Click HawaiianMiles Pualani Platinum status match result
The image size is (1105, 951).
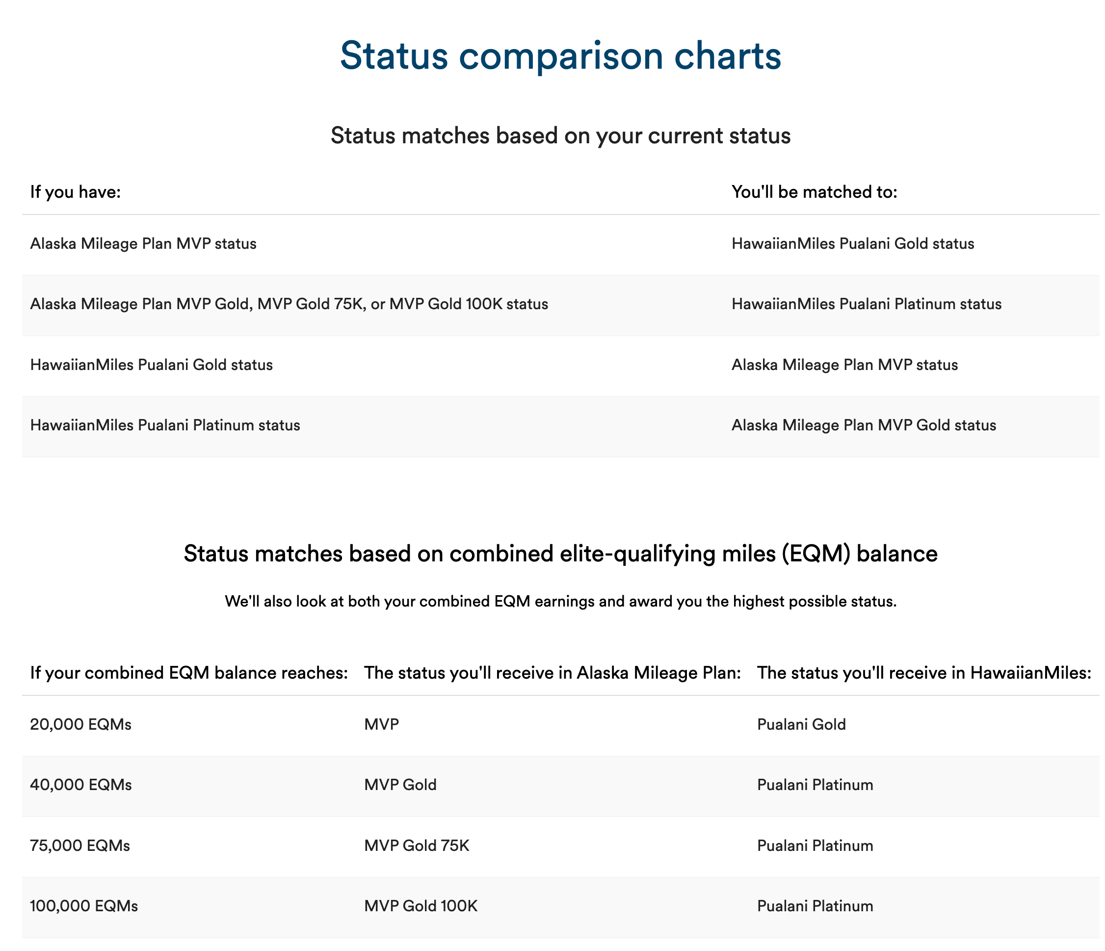tap(866, 304)
